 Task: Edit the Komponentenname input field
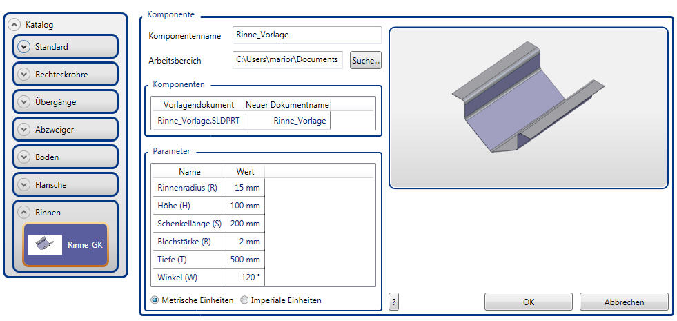click(307, 35)
